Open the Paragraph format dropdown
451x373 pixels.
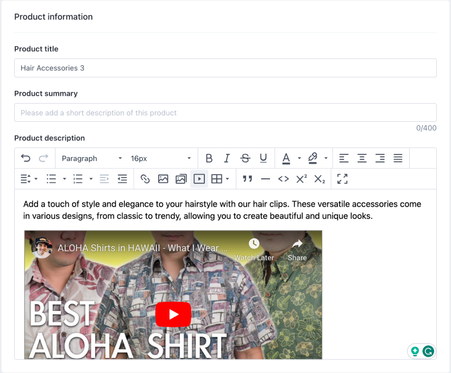[92, 158]
